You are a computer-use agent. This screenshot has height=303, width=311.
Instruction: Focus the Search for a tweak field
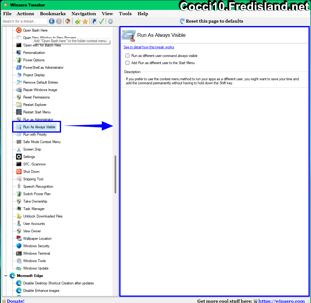coord(24,21)
